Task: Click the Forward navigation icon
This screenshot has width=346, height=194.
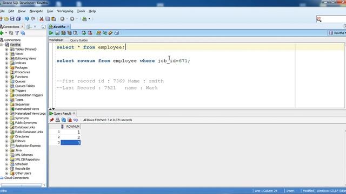Action: coord(72,19)
